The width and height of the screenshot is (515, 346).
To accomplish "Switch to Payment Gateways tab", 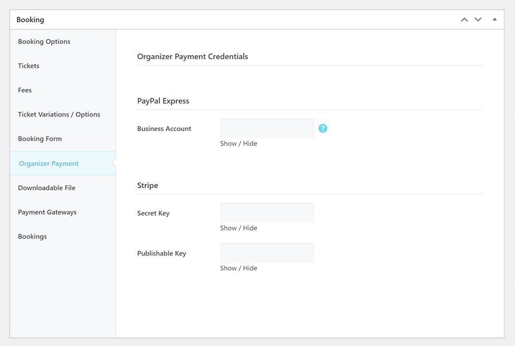I will click(x=47, y=212).
